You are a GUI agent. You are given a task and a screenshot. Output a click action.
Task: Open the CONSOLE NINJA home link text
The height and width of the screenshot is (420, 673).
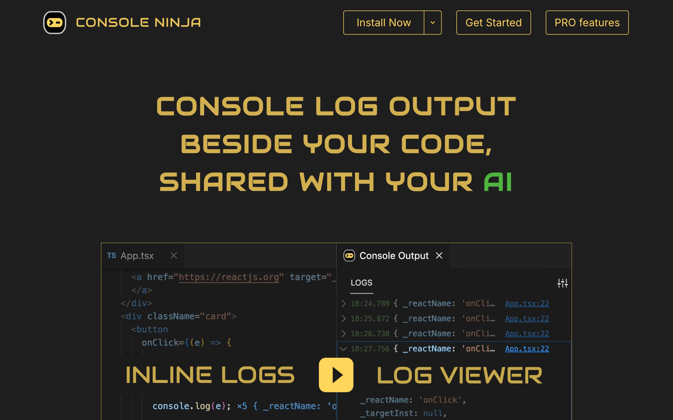138,23
